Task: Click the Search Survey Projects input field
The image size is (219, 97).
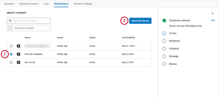Action: click(29, 21)
